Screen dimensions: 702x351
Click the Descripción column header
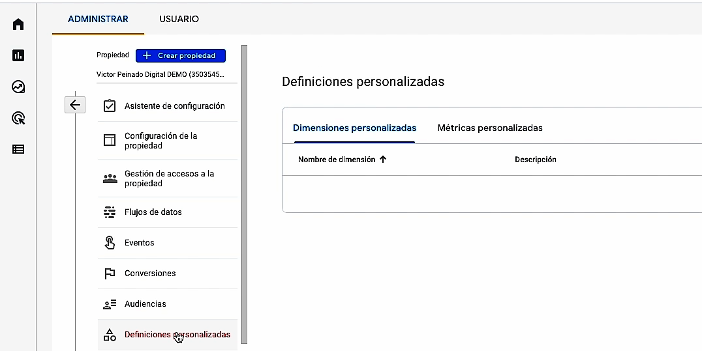pos(536,159)
